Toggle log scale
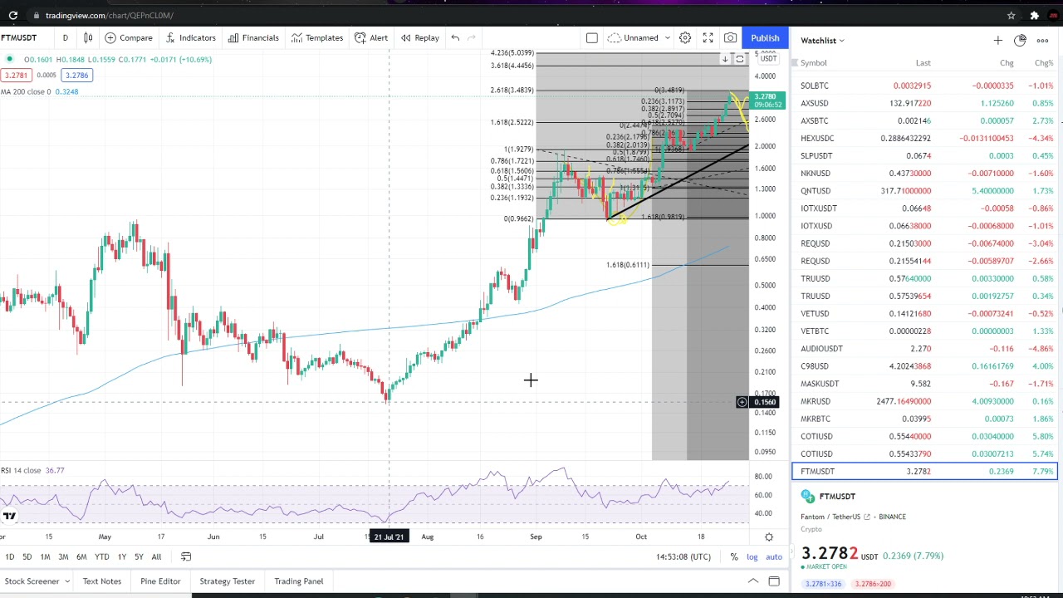 752,556
